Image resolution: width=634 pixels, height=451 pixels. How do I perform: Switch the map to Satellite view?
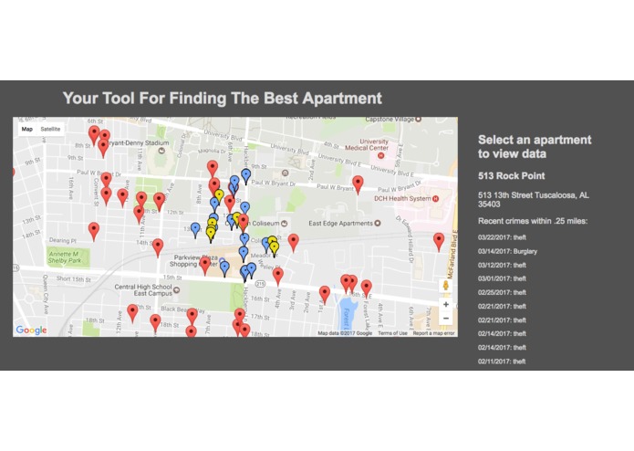click(x=50, y=130)
